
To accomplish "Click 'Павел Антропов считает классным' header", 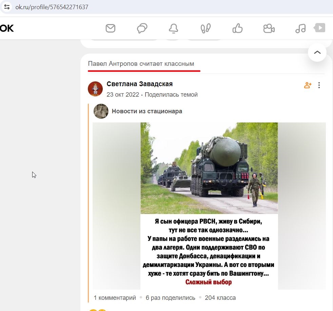I will click(x=141, y=64).
